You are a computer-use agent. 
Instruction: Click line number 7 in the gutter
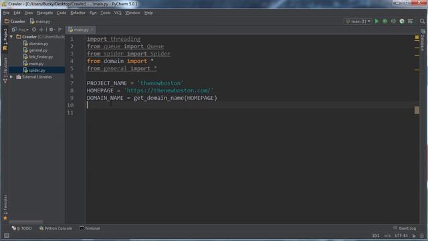(72, 83)
